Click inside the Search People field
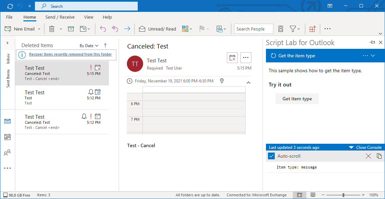 coord(253,29)
